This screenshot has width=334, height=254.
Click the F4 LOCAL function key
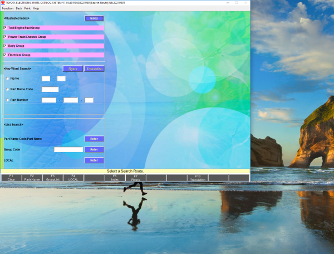(73, 178)
